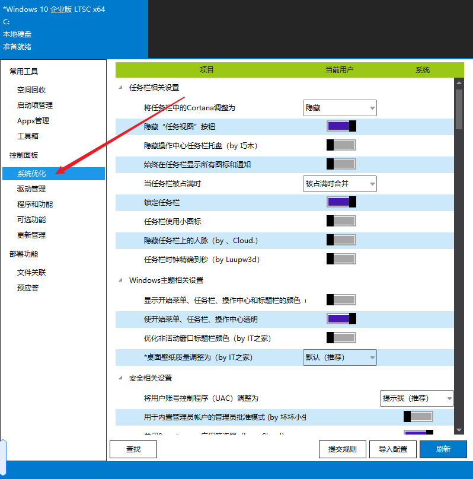Click the 系统 column header
This screenshot has height=479, width=473.
click(x=423, y=69)
